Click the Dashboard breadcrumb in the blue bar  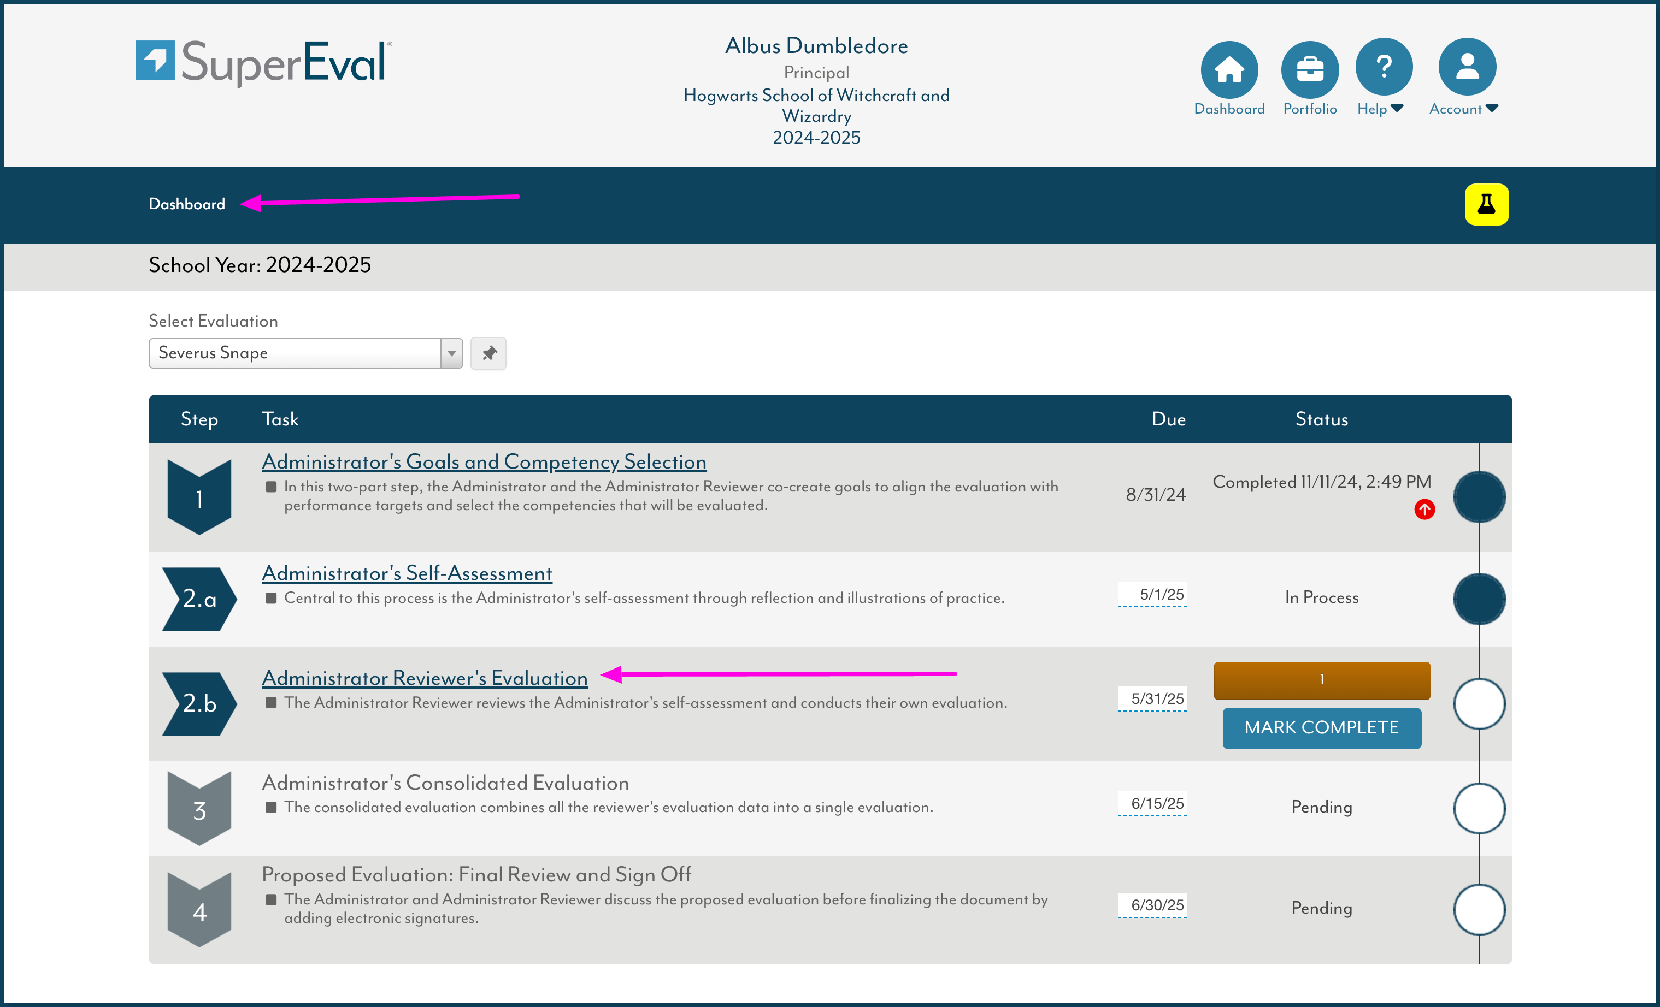pyautogui.click(x=187, y=203)
